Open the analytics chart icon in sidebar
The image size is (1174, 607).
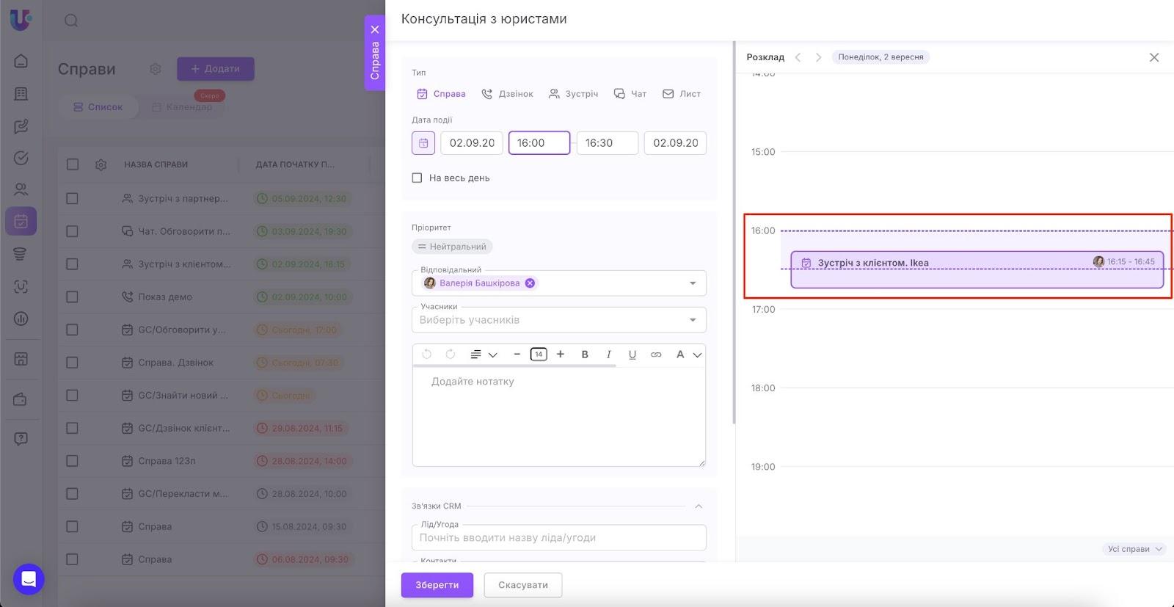pyautogui.click(x=21, y=319)
